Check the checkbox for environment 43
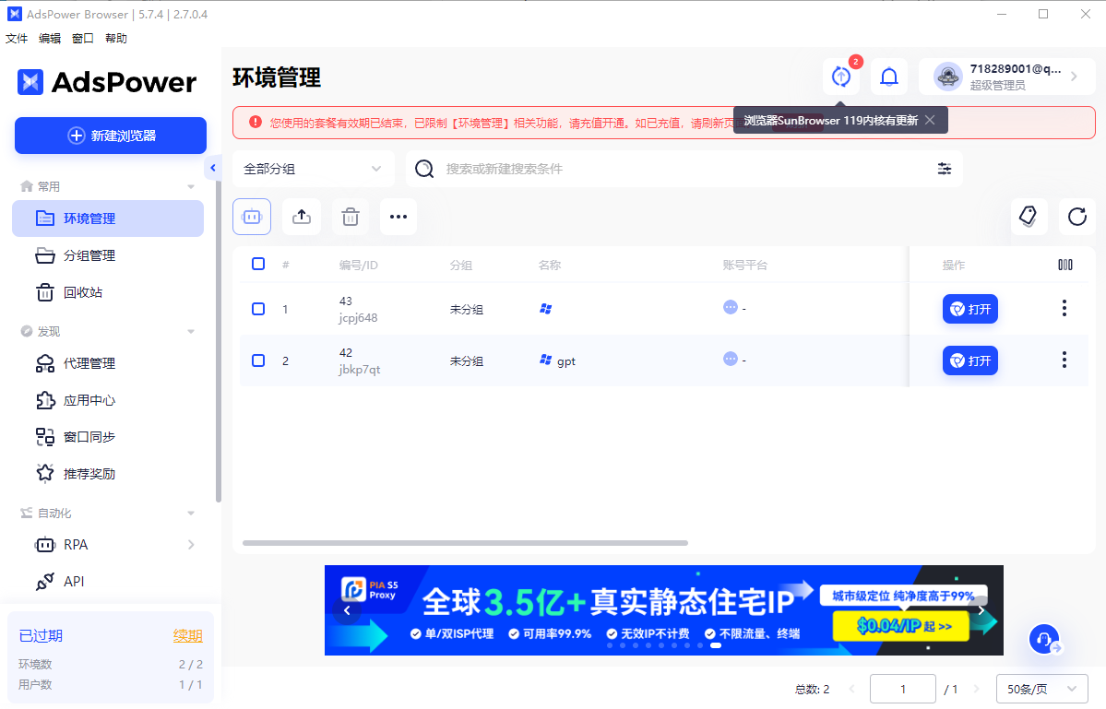1106x709 pixels. (x=258, y=309)
